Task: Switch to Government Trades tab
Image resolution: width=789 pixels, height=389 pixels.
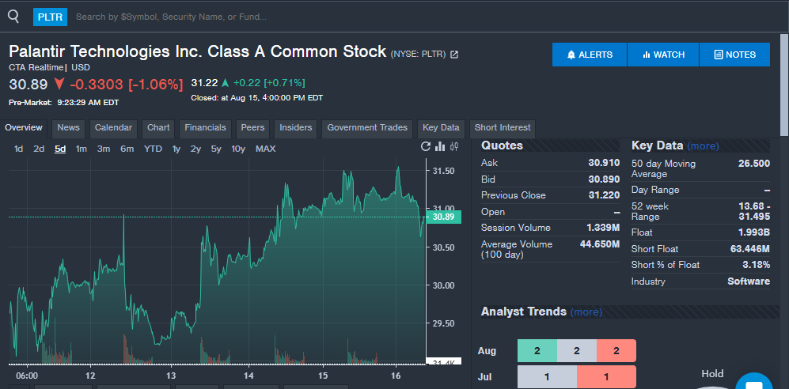Action: pos(367,127)
